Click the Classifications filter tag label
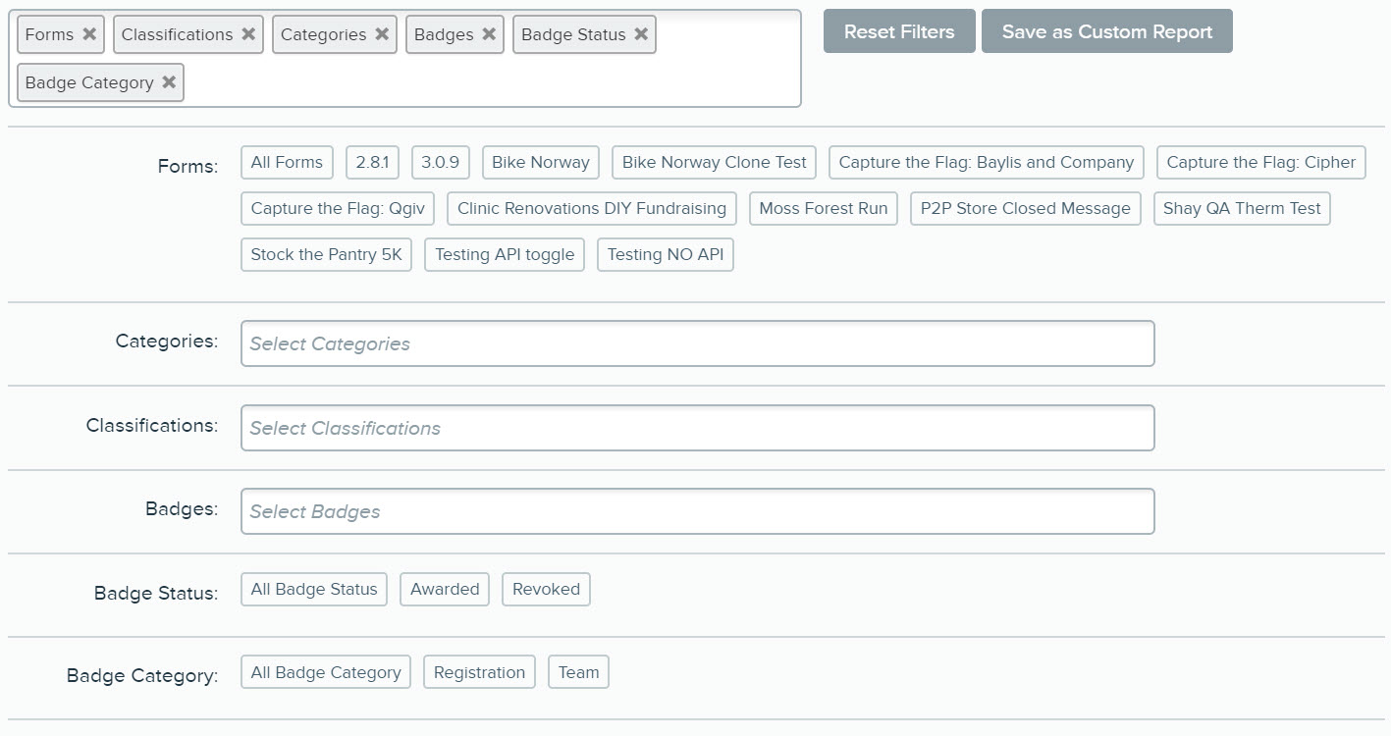Image resolution: width=1391 pixels, height=736 pixels. [177, 34]
